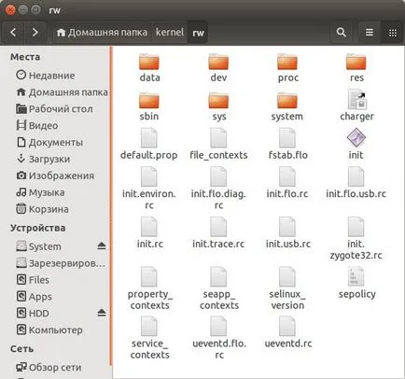This screenshot has width=405, height=379.
Task: Select the charger shortcut file icon
Action: point(356,100)
